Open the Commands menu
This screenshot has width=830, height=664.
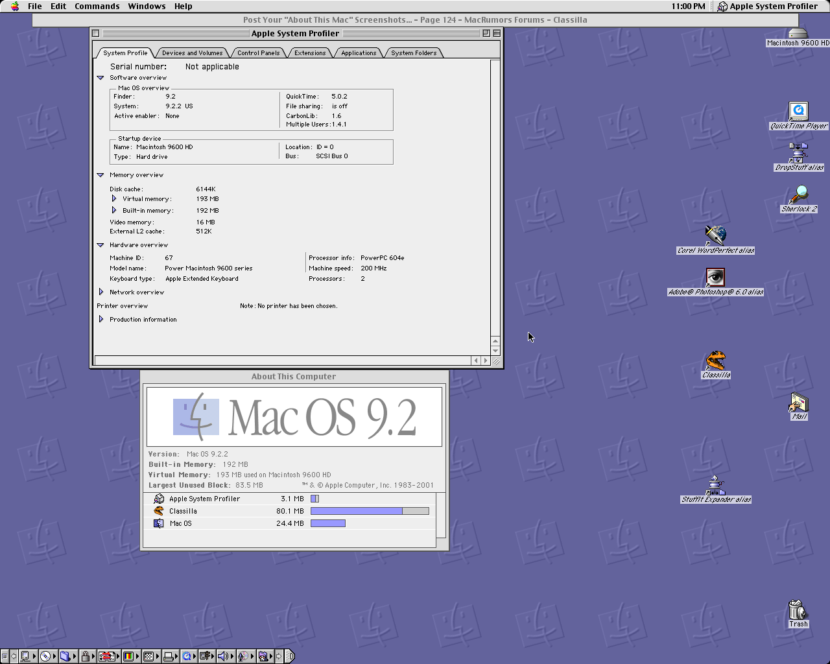(x=97, y=6)
